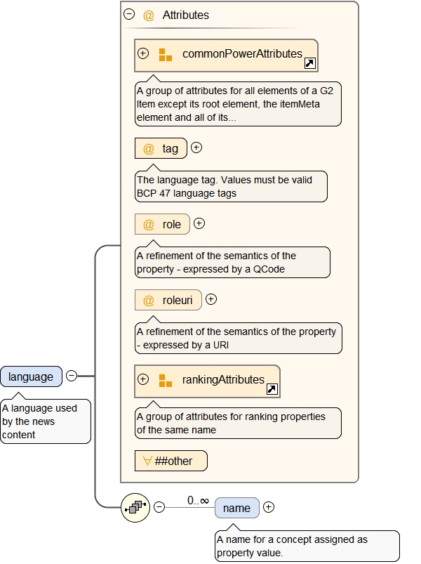The width and height of the screenshot is (421, 564).
Task: Expand the name element plus icon
Action: coord(269,507)
